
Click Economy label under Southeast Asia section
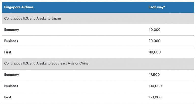coord(11,75)
